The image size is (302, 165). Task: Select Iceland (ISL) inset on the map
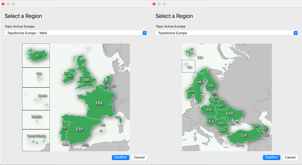(x=36, y=55)
